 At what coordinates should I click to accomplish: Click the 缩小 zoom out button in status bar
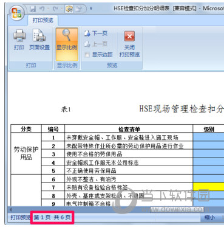[209, 217]
